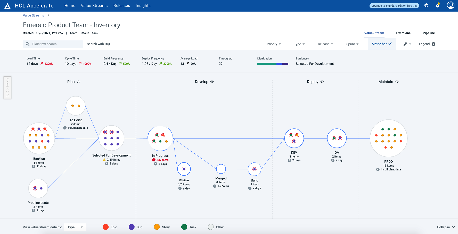Click the Value Streams breadcrumb link

click(34, 15)
